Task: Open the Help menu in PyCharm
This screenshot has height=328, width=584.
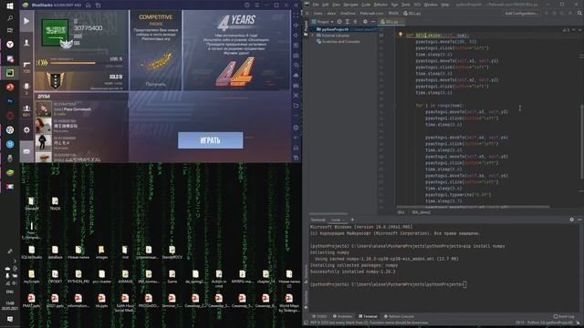Action: coord(444,5)
